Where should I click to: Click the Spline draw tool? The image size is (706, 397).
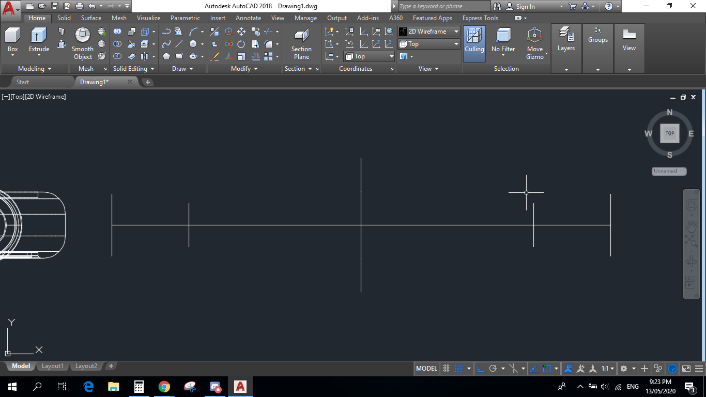click(166, 44)
